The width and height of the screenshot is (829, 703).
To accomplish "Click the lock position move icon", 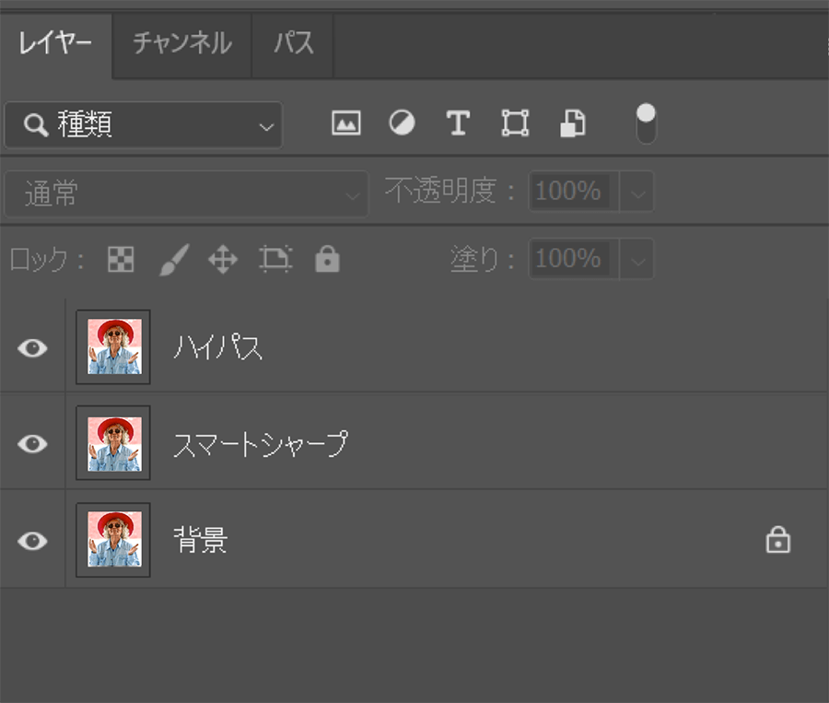I will [223, 259].
